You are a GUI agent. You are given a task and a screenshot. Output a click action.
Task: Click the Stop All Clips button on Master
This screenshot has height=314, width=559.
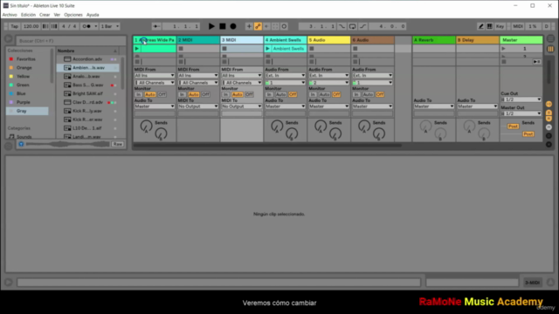tap(504, 62)
